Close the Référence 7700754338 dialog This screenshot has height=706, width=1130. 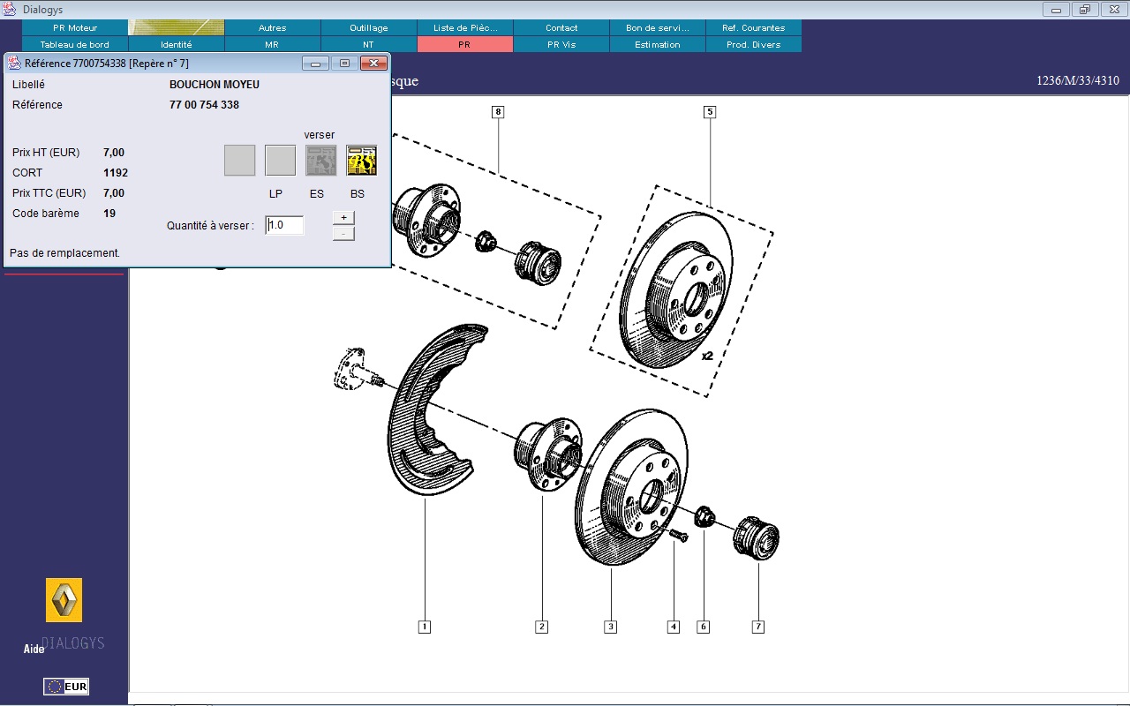click(x=374, y=64)
